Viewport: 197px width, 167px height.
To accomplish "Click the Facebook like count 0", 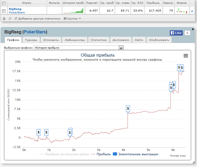I will [x=187, y=33].
